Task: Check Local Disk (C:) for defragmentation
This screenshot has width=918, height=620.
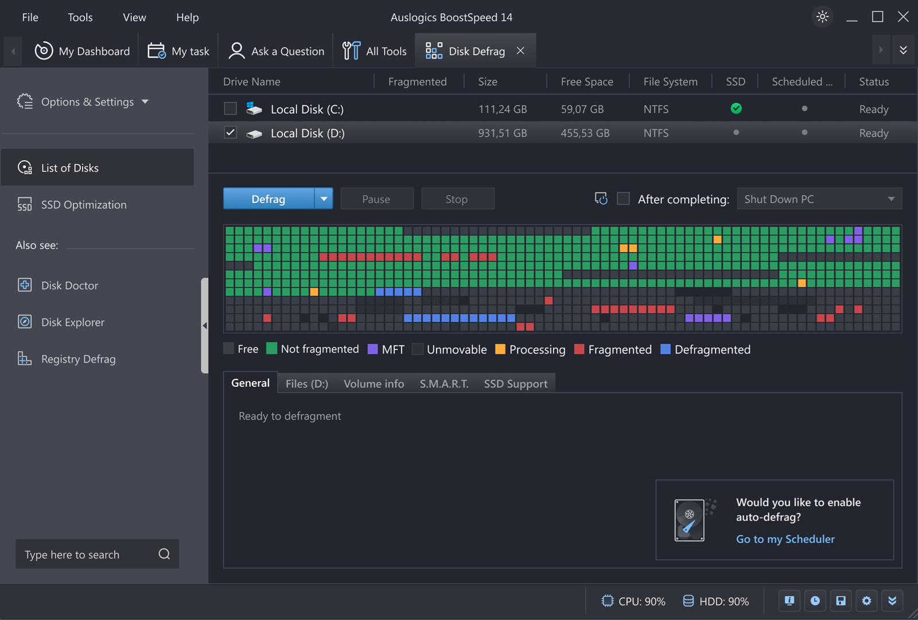Action: (230, 108)
